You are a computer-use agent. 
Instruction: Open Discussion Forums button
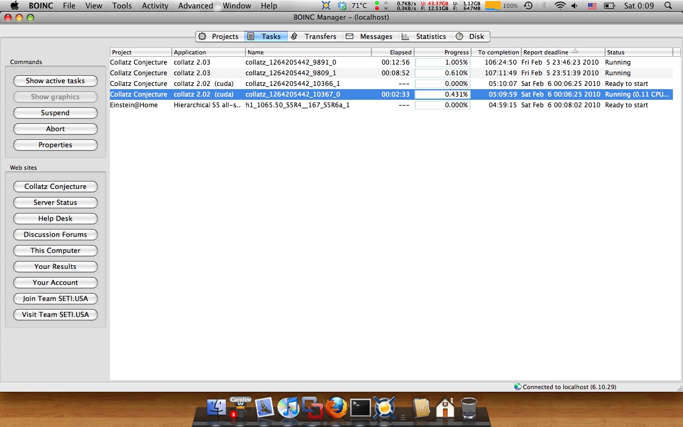point(55,235)
